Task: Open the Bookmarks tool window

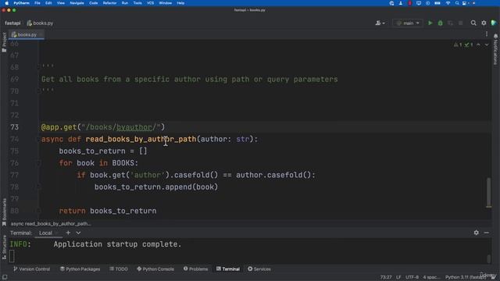Action: 4,212
